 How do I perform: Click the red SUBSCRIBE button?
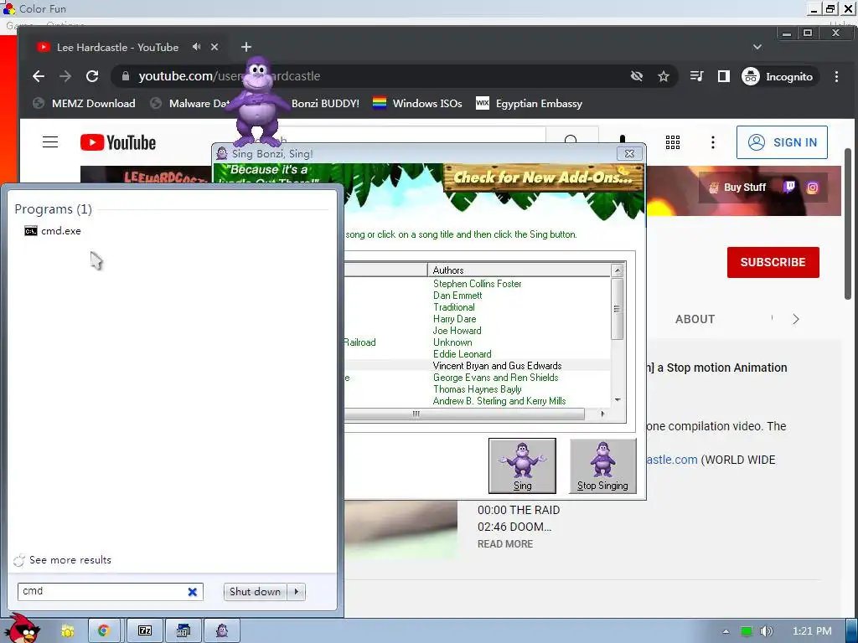(x=773, y=262)
